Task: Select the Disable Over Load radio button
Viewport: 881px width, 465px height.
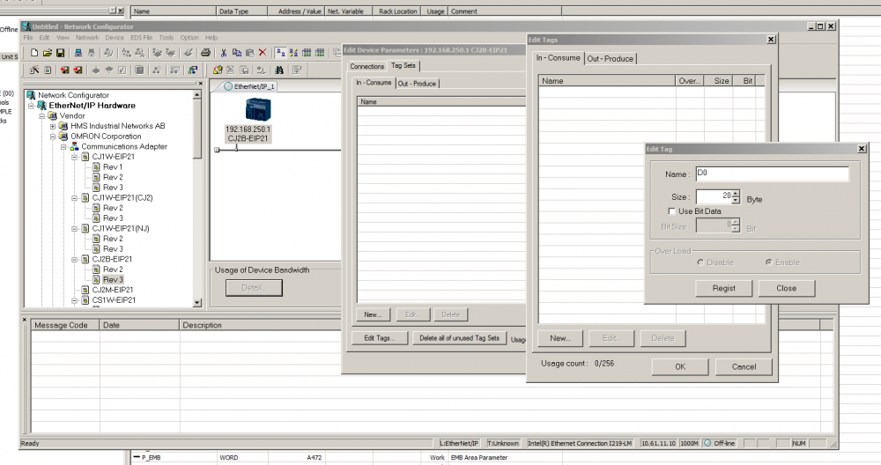Action: [700, 262]
